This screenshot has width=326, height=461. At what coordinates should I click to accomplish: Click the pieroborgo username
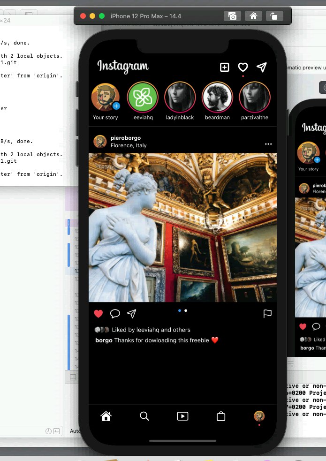pos(126,138)
